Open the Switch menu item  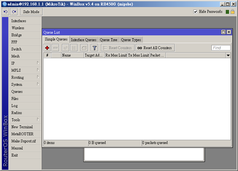click(25, 49)
